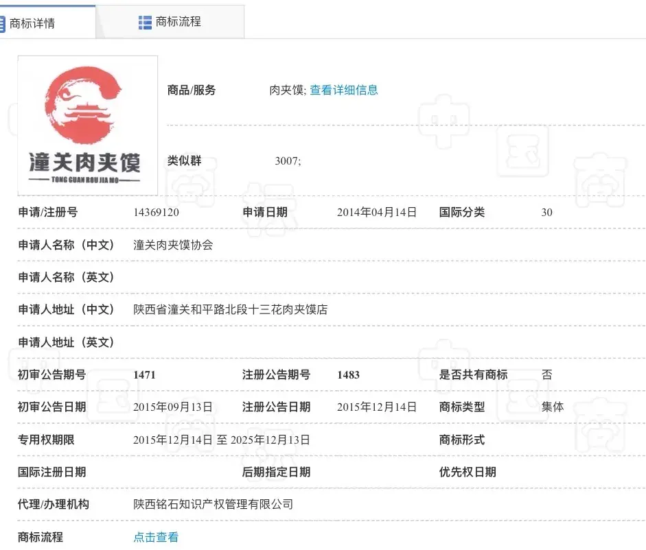646x550 pixels.
Task: Click the 申请人名称（英文） label
Action: pos(67,278)
